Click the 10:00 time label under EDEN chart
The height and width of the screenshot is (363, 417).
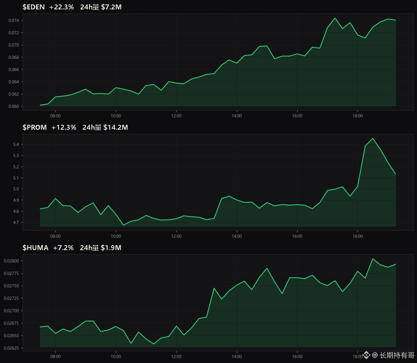(116, 116)
